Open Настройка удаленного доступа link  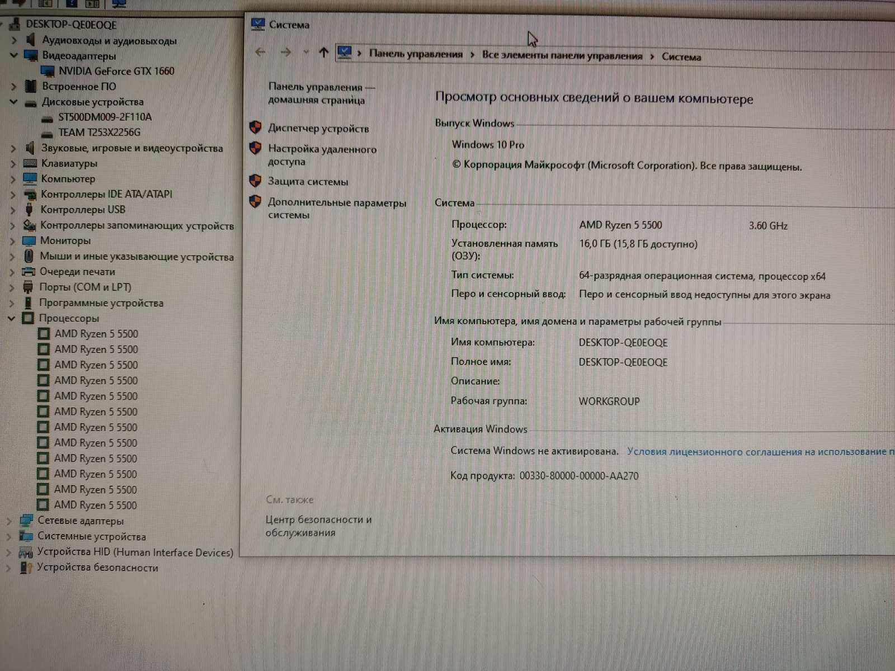tap(322, 155)
